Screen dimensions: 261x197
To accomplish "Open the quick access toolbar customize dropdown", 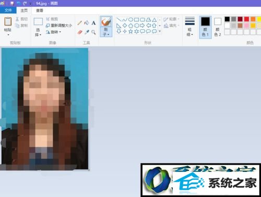I will click(x=30, y=4).
